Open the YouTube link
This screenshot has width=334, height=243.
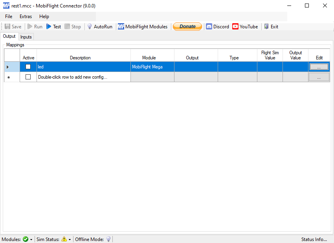245,26
